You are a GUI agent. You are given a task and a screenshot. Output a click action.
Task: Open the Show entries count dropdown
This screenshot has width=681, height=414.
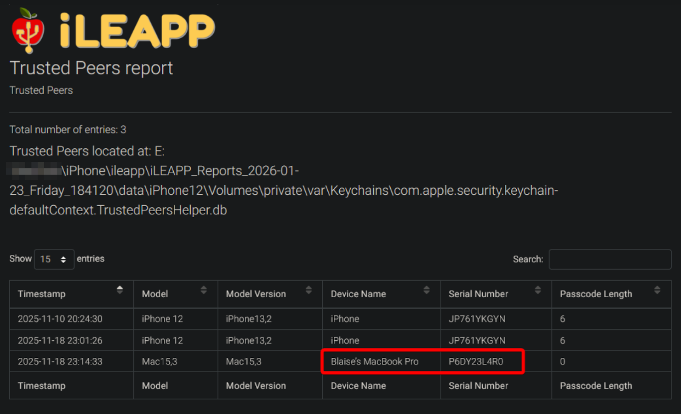point(54,259)
